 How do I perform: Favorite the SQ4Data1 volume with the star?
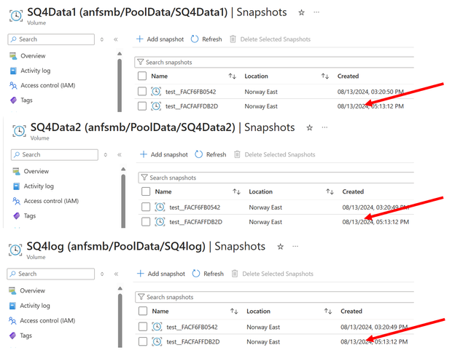coord(301,12)
